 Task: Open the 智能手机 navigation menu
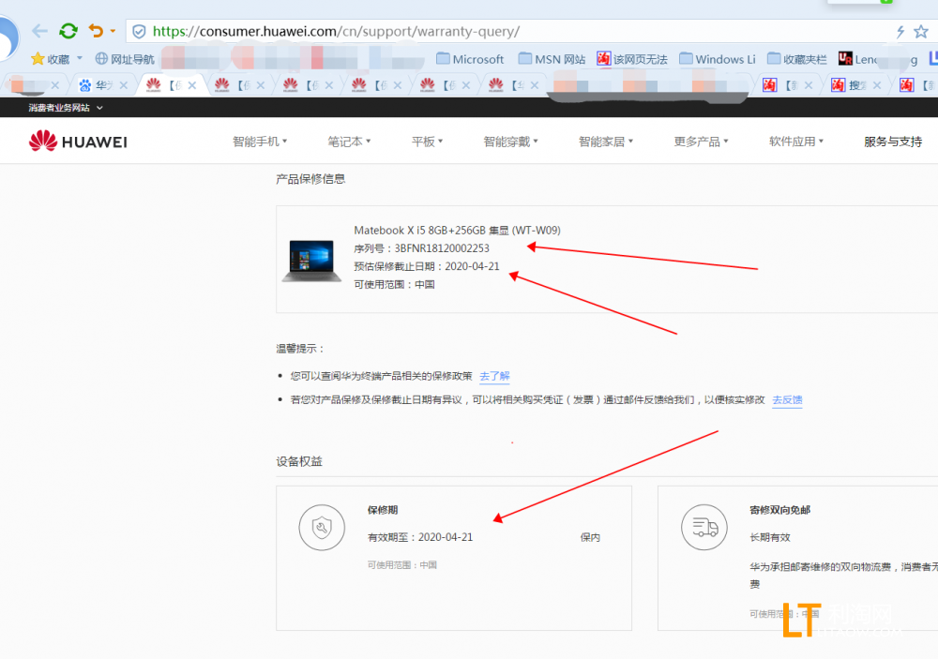pos(260,142)
